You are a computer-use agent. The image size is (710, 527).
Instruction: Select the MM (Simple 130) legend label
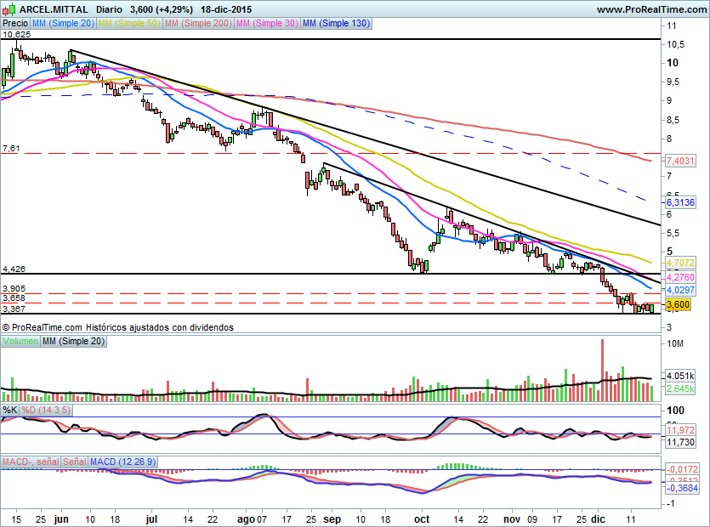coord(336,23)
